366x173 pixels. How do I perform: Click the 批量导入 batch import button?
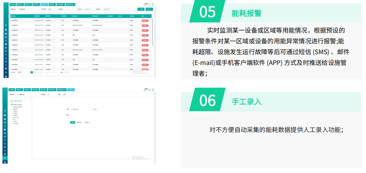[87, 122]
